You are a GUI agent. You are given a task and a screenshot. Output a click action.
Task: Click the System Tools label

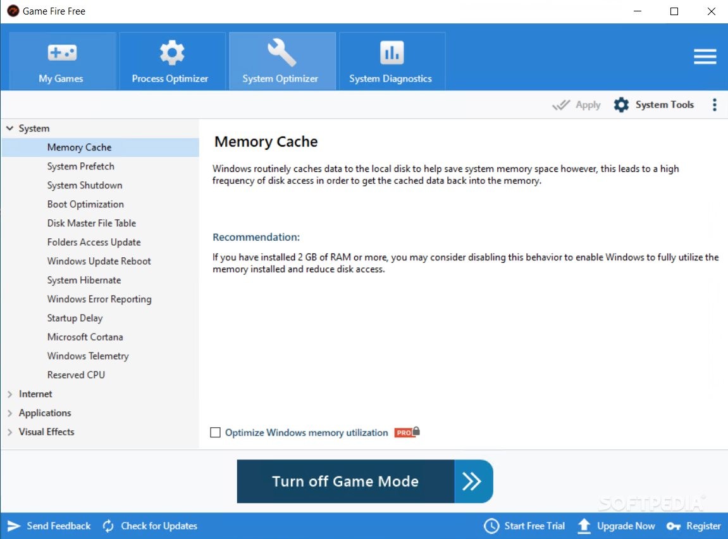(664, 105)
